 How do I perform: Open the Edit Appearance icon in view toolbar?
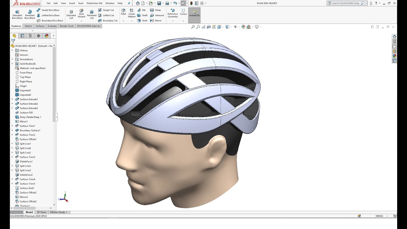click(243, 27)
